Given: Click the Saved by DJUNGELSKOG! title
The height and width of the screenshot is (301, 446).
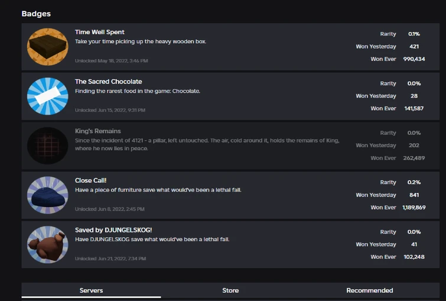Looking at the screenshot, I should pyautogui.click(x=113, y=229).
